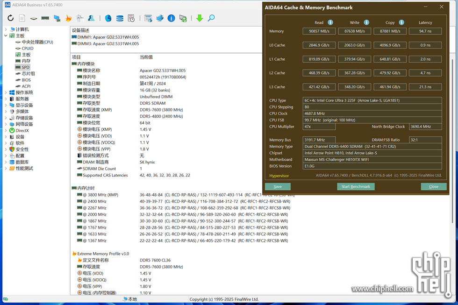This screenshot has height=305, width=458.
Task: Select the DirectX tree item label
Action: (x=22, y=130)
